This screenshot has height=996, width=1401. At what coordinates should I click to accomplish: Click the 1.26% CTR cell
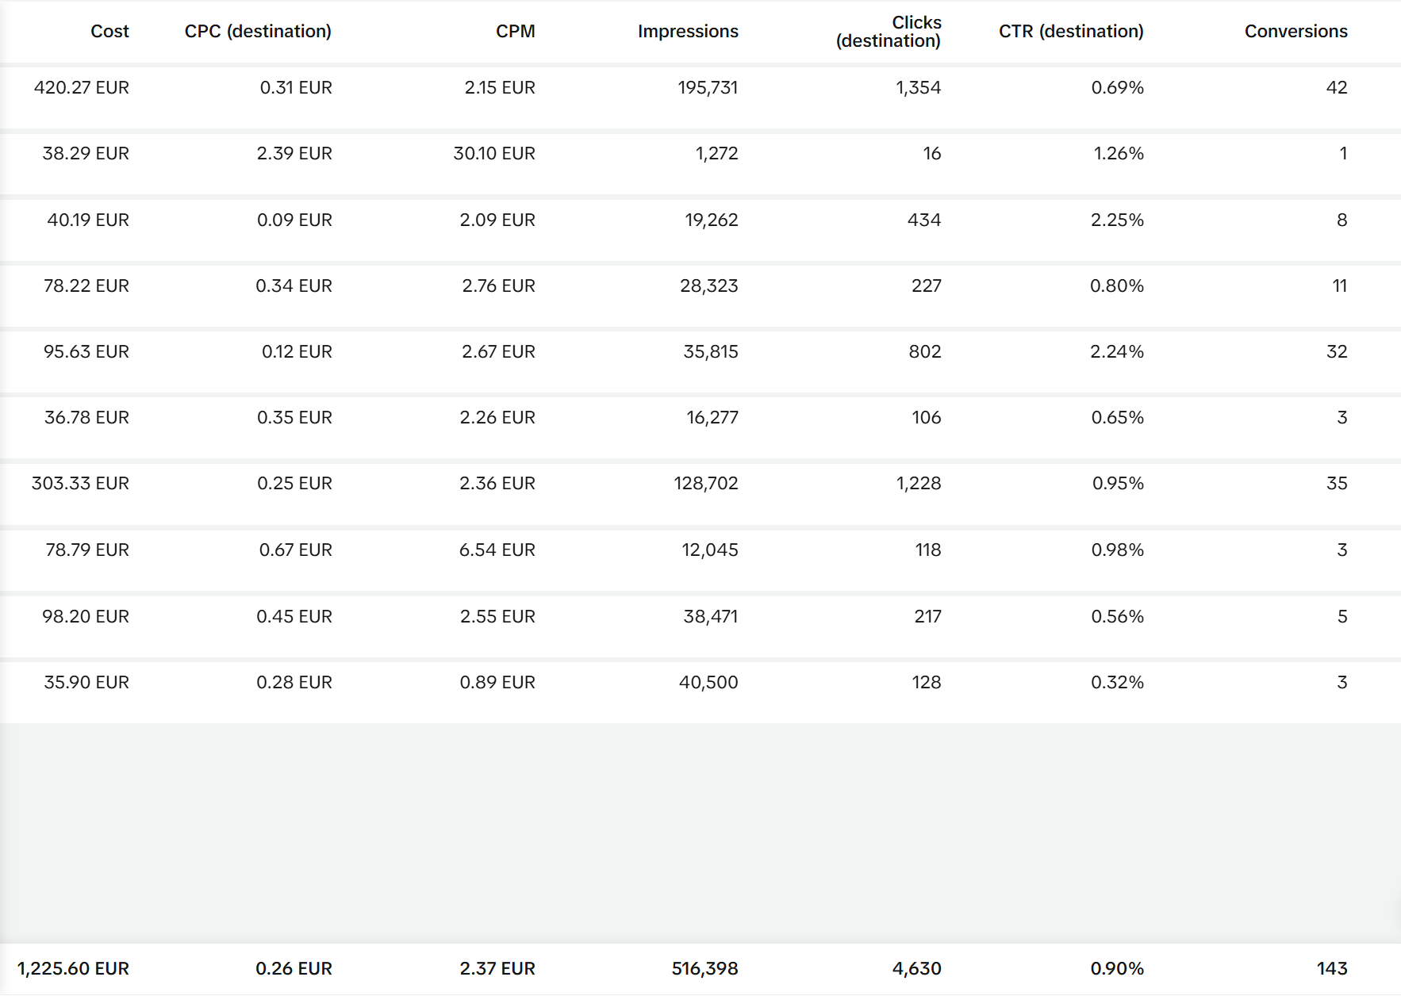[1119, 154]
